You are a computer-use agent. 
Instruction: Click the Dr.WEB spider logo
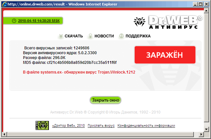coord(139,22)
